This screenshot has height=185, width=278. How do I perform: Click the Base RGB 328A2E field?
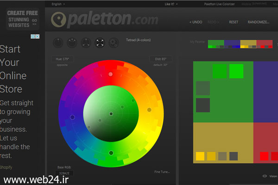point(64,173)
